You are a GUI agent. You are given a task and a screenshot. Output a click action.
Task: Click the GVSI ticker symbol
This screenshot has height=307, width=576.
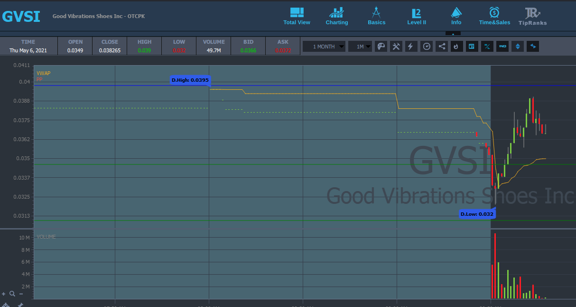pos(21,16)
